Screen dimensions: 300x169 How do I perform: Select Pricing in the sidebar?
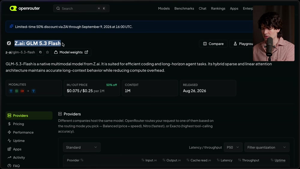click(x=29, y=124)
